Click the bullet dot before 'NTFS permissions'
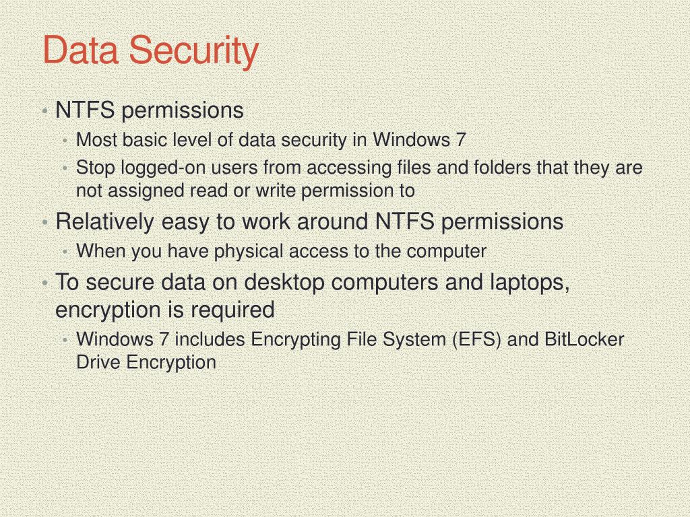The width and height of the screenshot is (690, 517). coord(45,111)
